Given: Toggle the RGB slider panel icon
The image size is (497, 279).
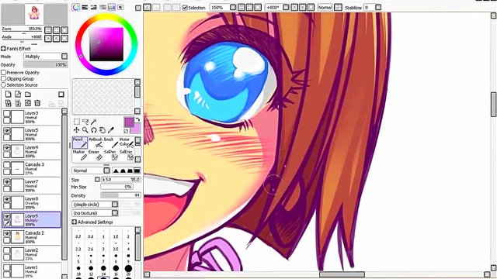Looking at the screenshot, I should pyautogui.click(x=85, y=7).
